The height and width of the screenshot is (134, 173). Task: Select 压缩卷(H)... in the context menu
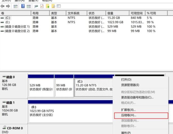129,115
